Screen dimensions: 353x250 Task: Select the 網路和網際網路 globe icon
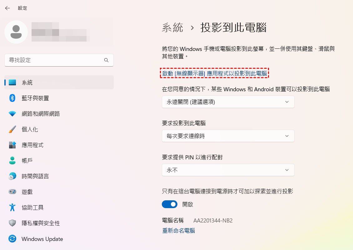[12, 113]
